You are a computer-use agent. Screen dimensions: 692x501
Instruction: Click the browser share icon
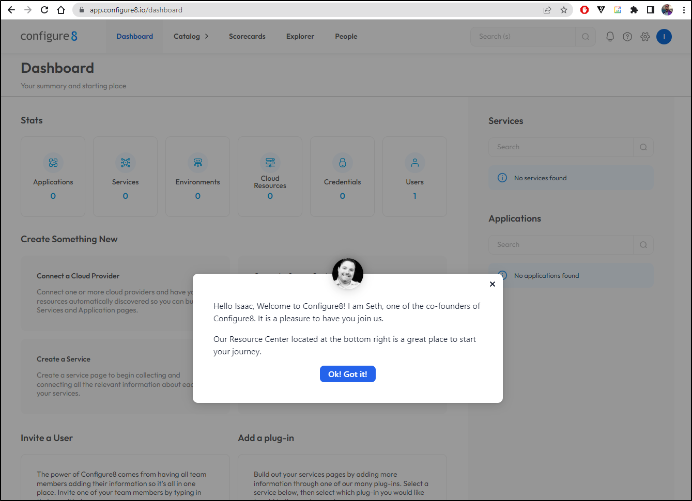click(547, 10)
